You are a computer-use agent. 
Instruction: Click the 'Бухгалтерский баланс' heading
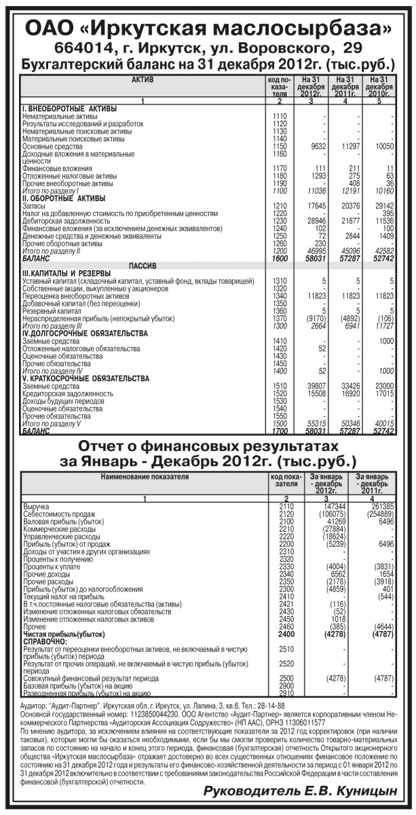(208, 65)
